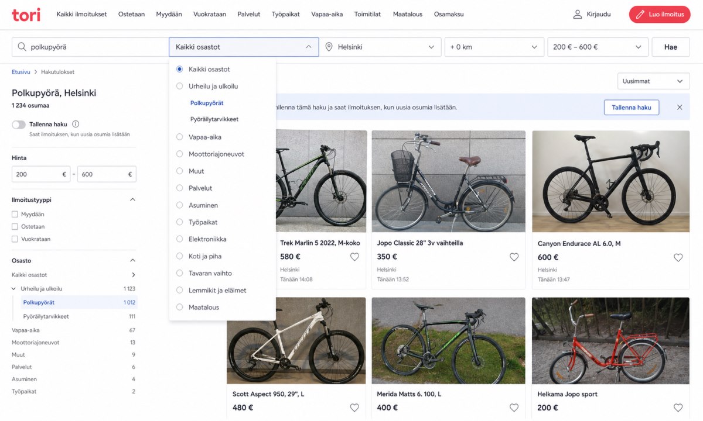Favorite the Jopo Classic 28" listing
The width and height of the screenshot is (703, 421).
pos(514,257)
